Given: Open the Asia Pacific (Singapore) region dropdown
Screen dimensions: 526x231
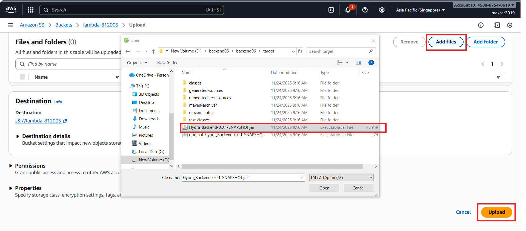Looking at the screenshot, I should [420, 10].
